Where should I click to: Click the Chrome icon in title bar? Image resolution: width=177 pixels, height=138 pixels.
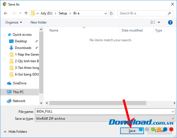coord(5,4)
